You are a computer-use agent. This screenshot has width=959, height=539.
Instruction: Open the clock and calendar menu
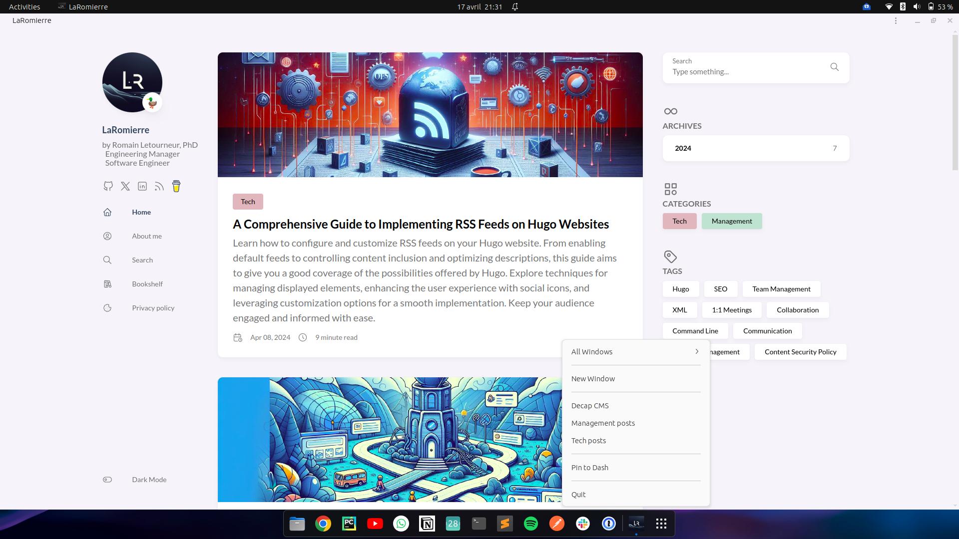pos(479,7)
